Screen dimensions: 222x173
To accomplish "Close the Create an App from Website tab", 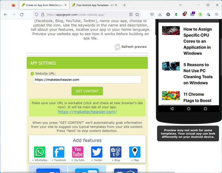I will [66, 5].
